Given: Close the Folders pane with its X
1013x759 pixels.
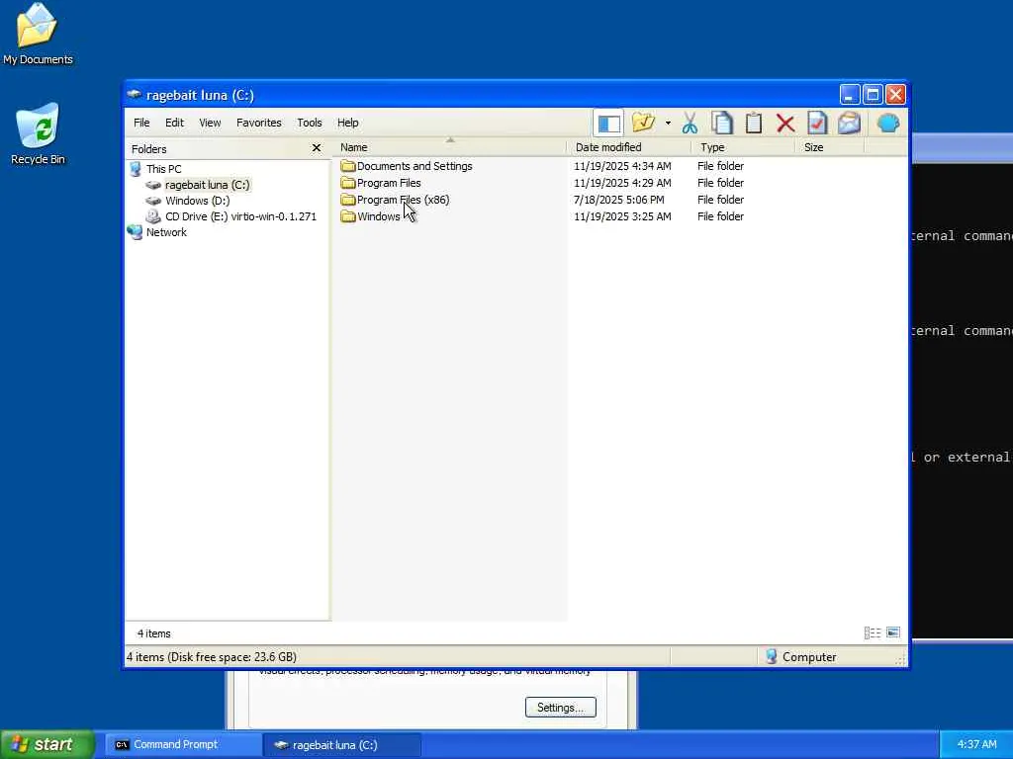Looking at the screenshot, I should (x=317, y=148).
